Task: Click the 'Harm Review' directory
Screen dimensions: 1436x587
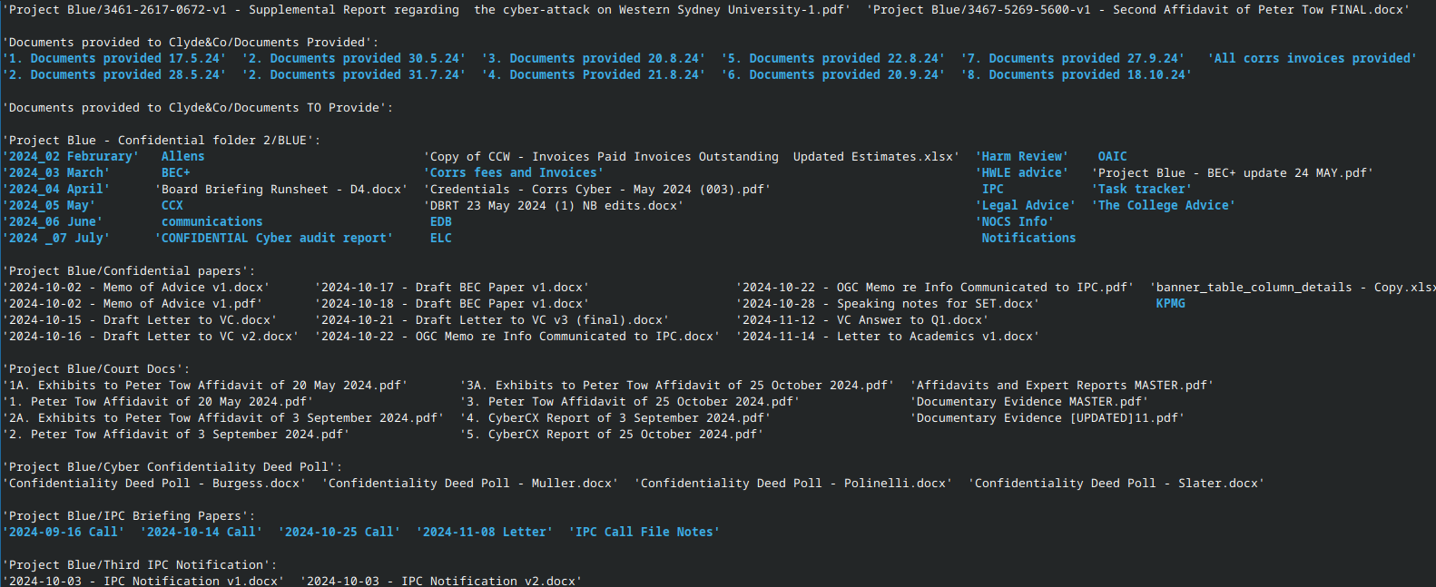Action: pyautogui.click(x=1022, y=156)
